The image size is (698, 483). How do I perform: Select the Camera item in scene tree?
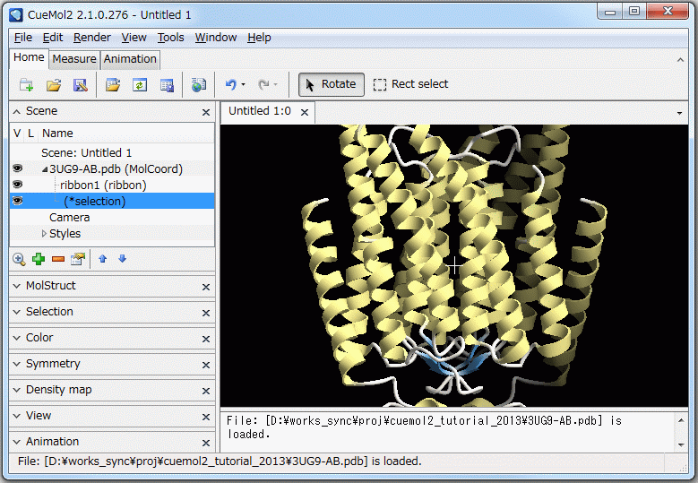point(69,218)
